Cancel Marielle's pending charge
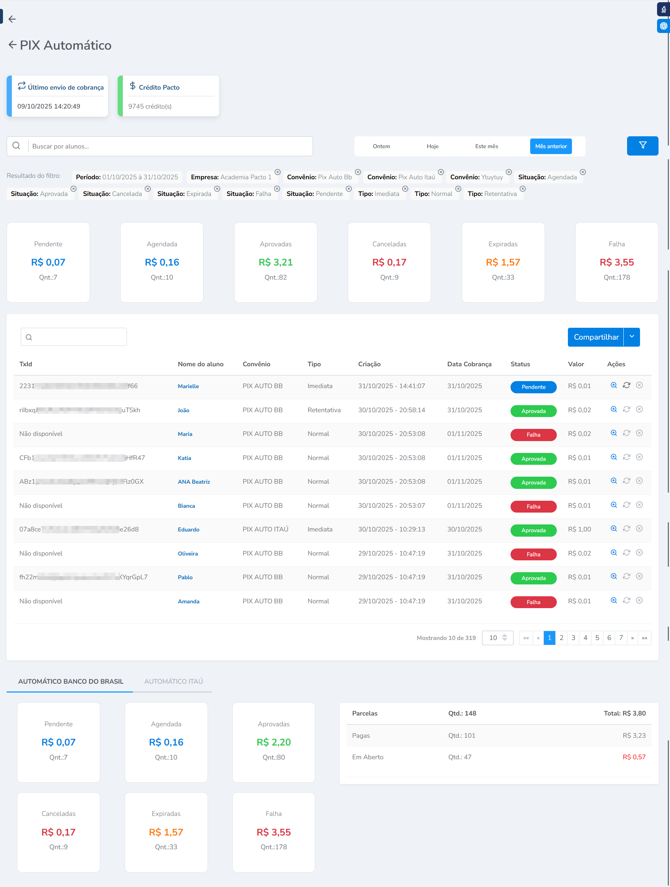Screen dimensions: 670x887 tap(639, 386)
